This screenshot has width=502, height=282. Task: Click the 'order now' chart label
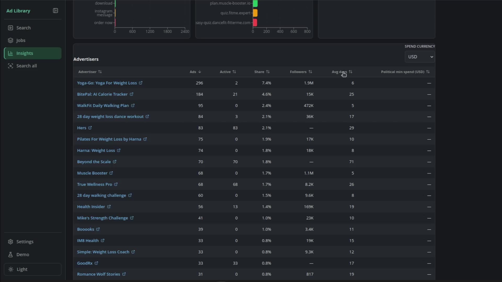pos(103,23)
